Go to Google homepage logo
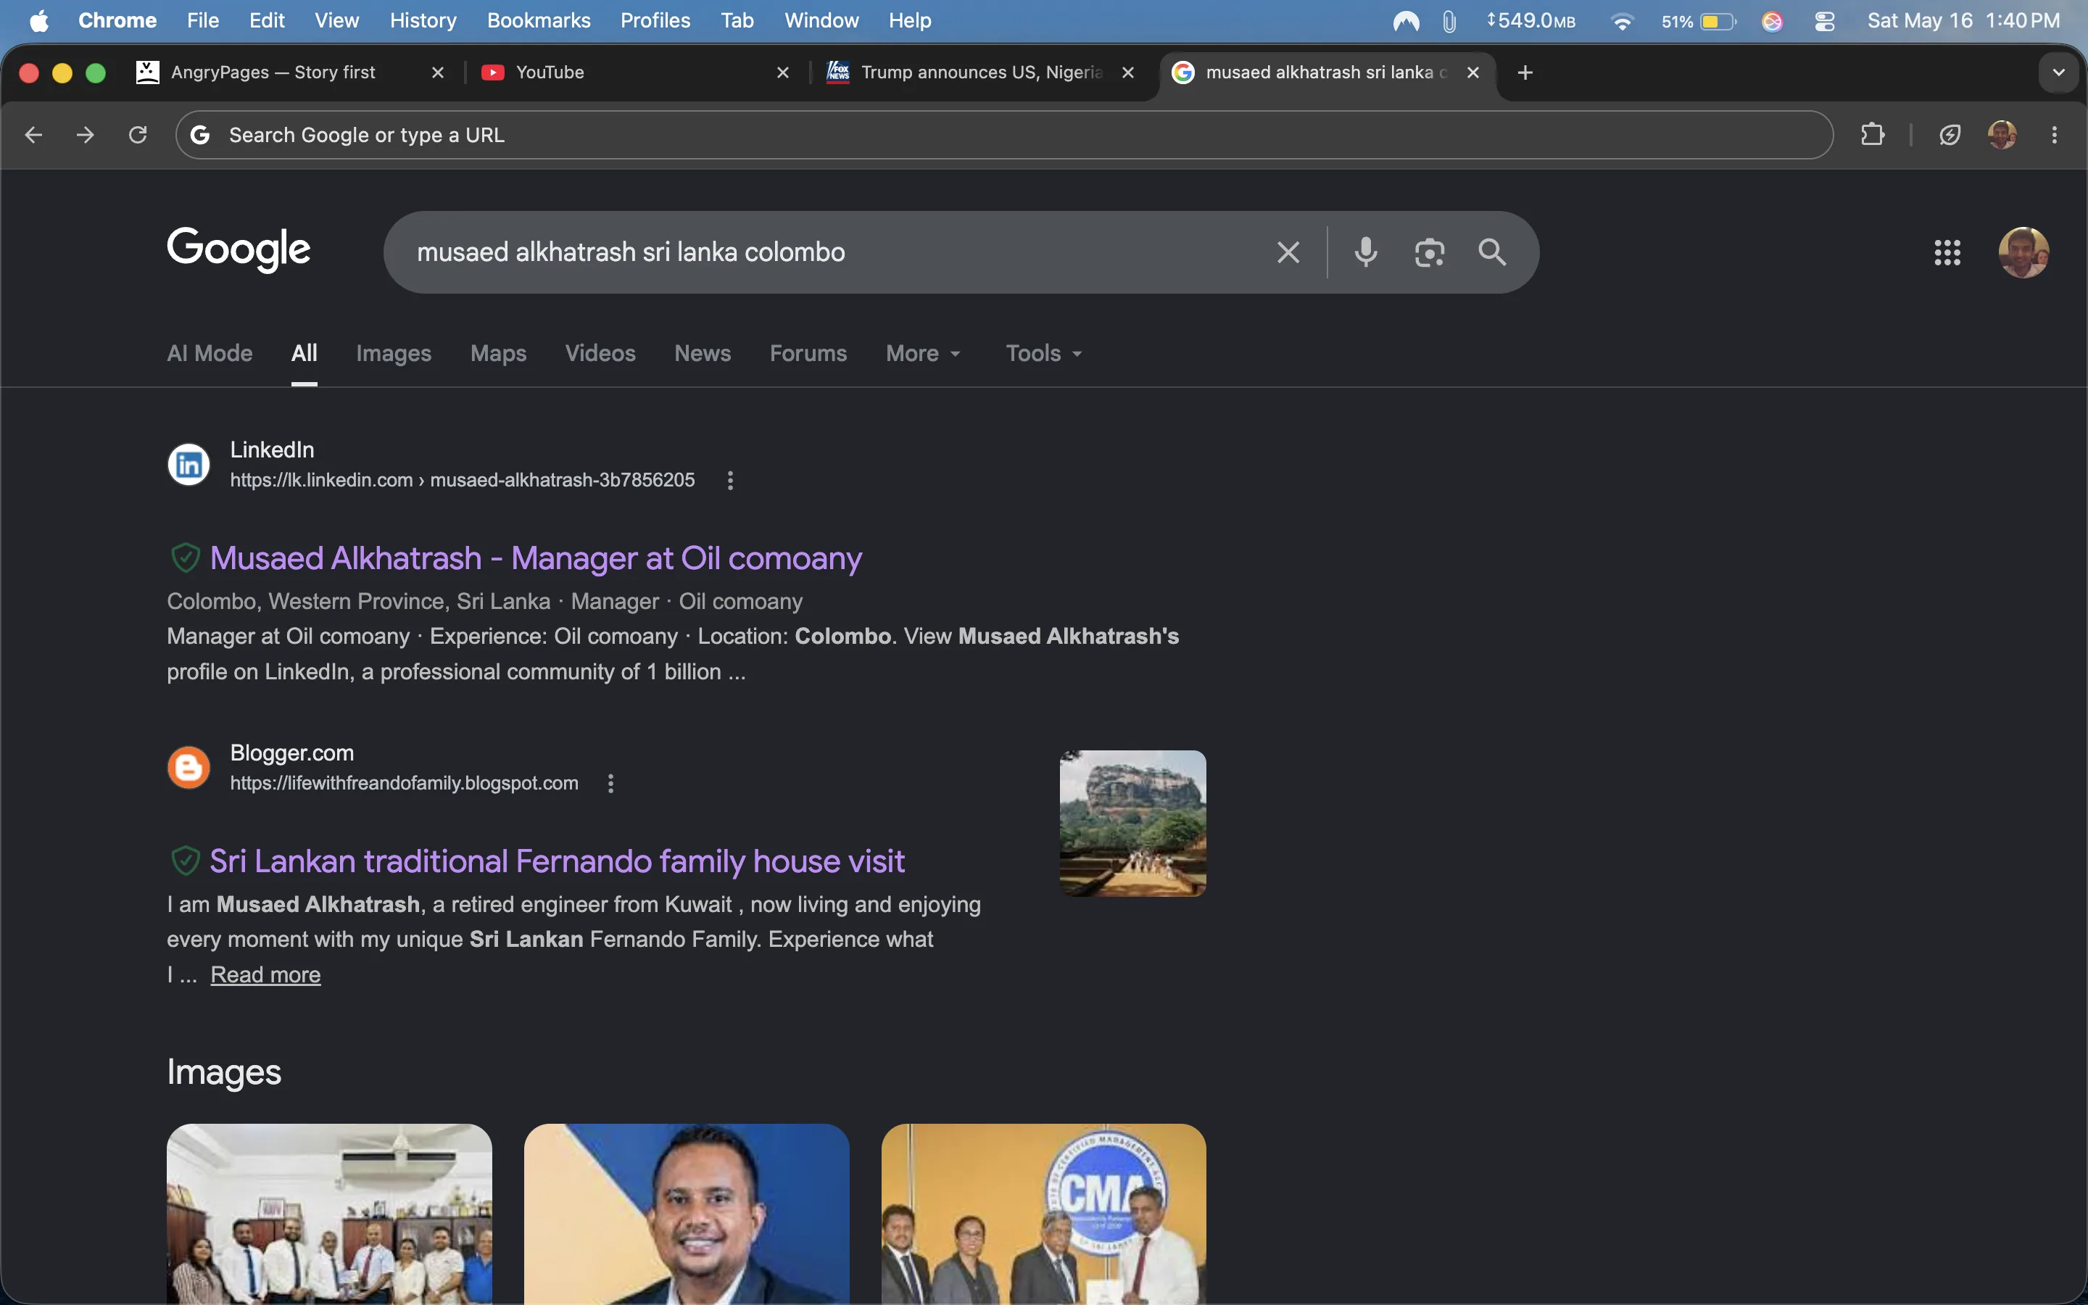 click(x=239, y=250)
